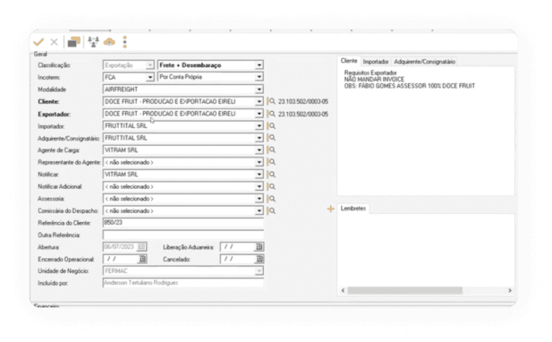Screen dimensions: 552x342
Task: Confirm the form with the checkmark icon
Action: click(38, 42)
